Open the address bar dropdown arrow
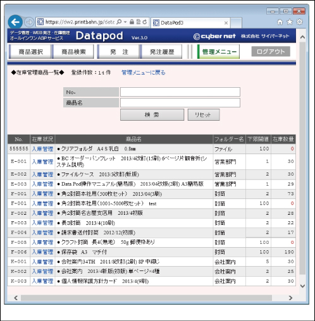Viewport: 315px width, 321px height. click(x=125, y=22)
